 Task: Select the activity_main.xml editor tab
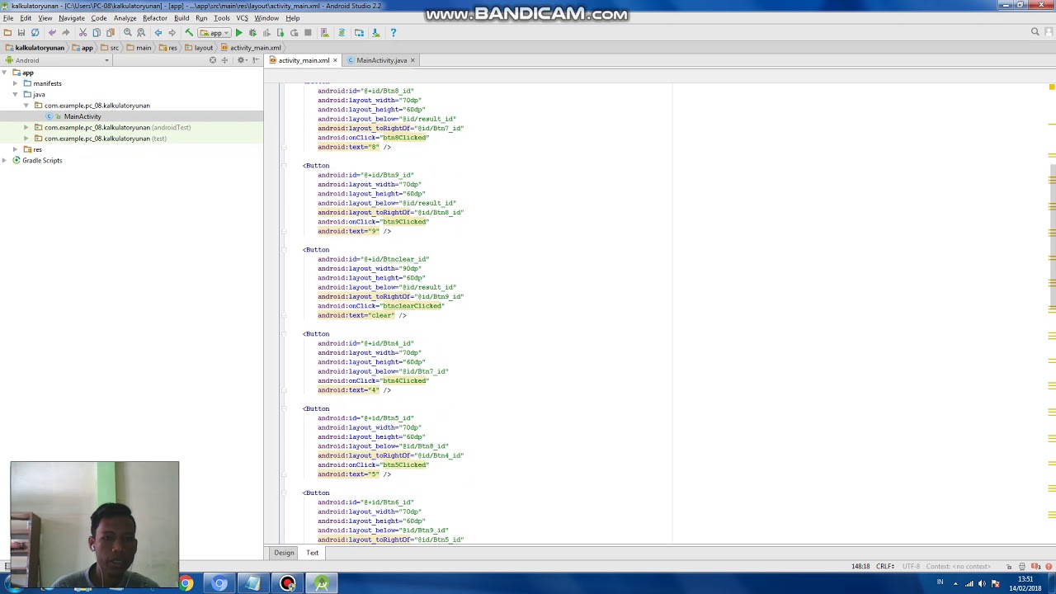(x=304, y=60)
